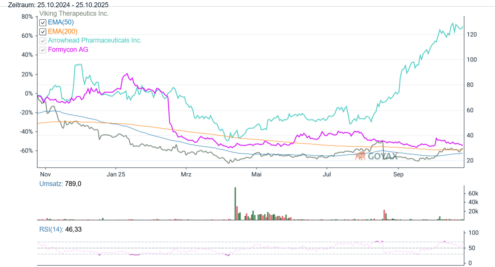Click the tallest green volume bar
495x267 pixels.
point(235,203)
